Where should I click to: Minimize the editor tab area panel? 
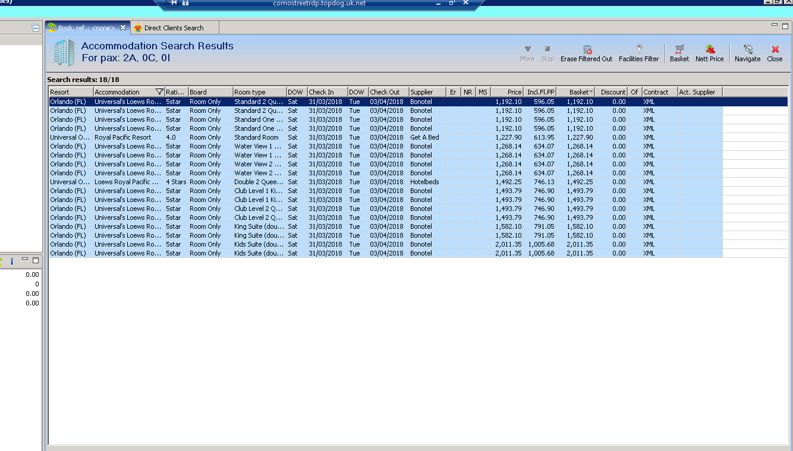click(775, 25)
